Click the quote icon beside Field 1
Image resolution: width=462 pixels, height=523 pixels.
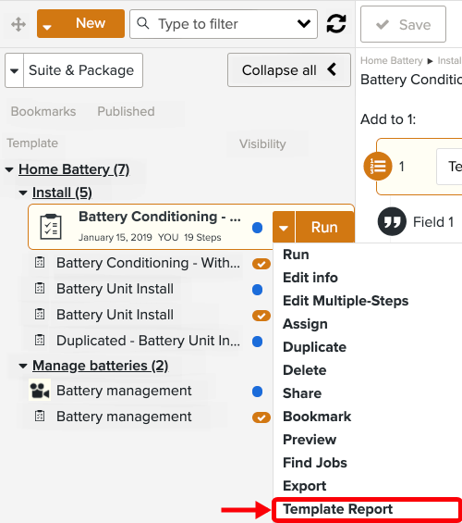click(392, 221)
